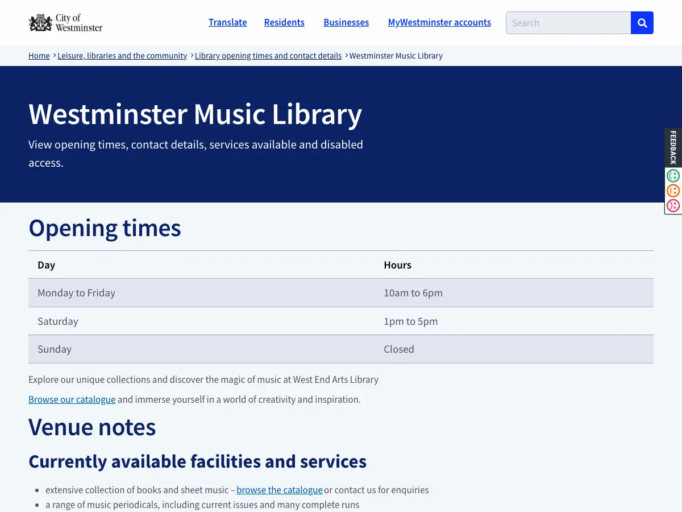Click the 1pm to 5pm cell

click(x=514, y=321)
